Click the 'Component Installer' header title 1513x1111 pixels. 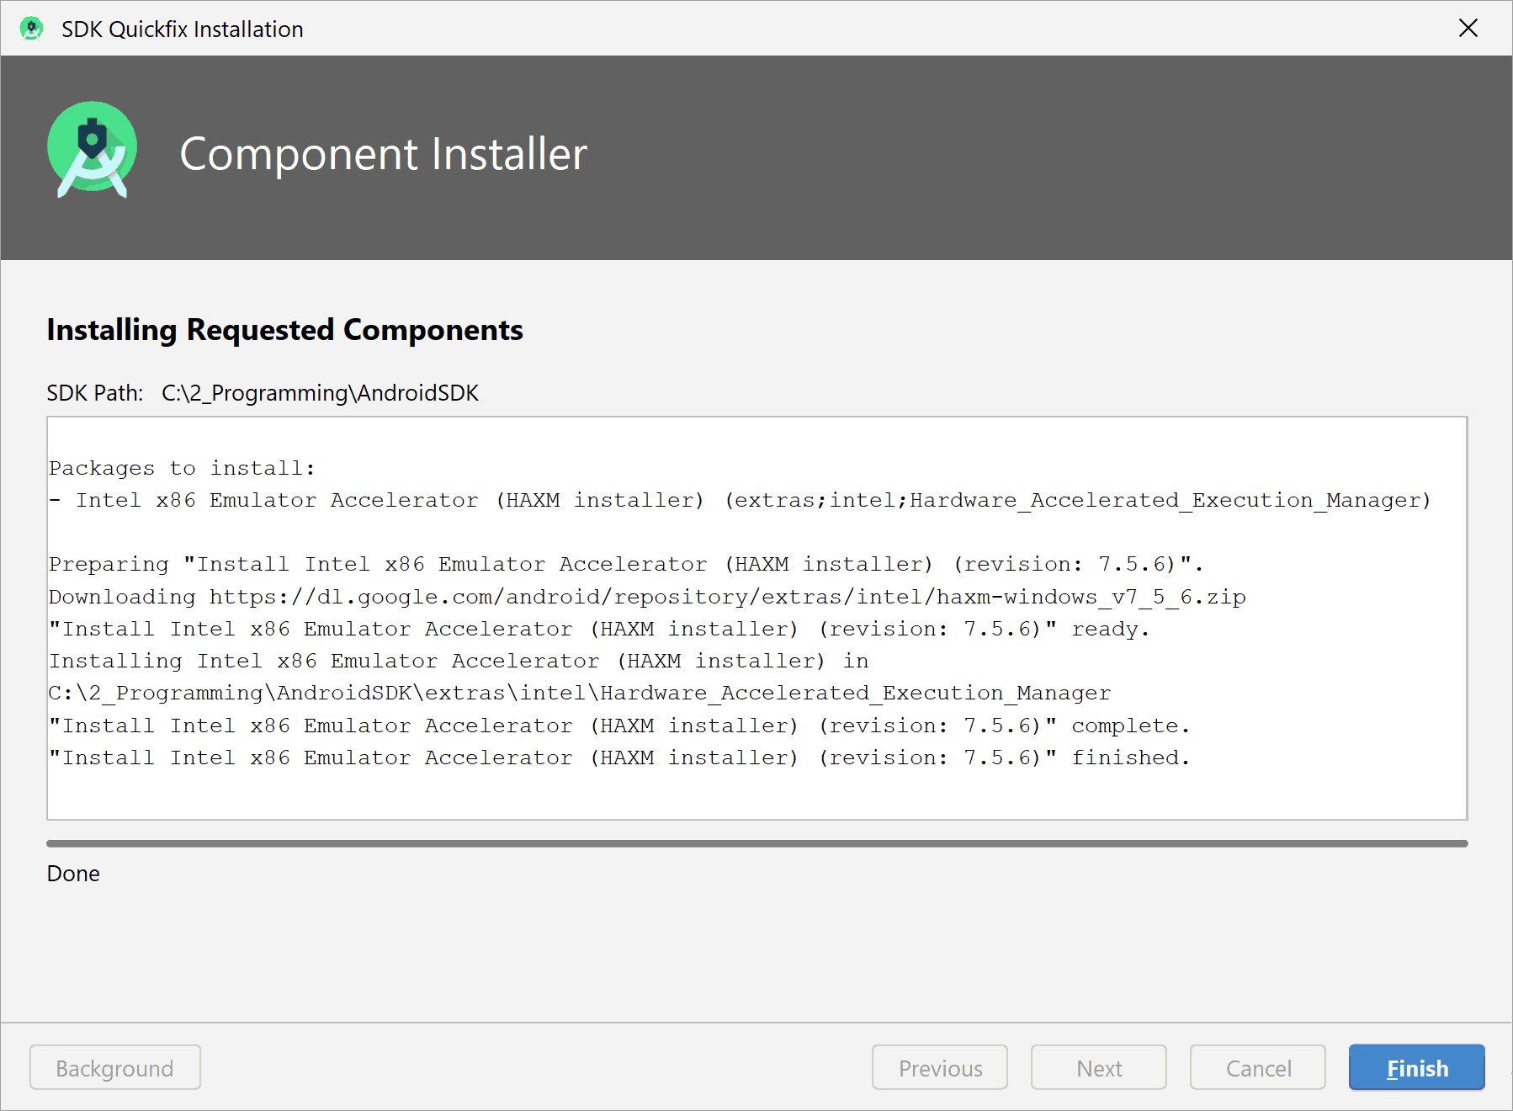(383, 154)
